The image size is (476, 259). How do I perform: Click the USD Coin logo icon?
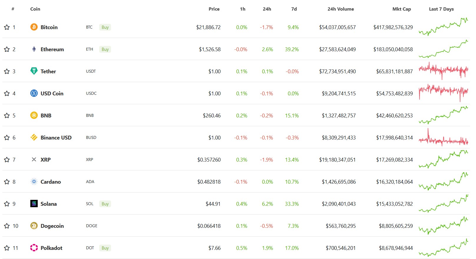34,93
